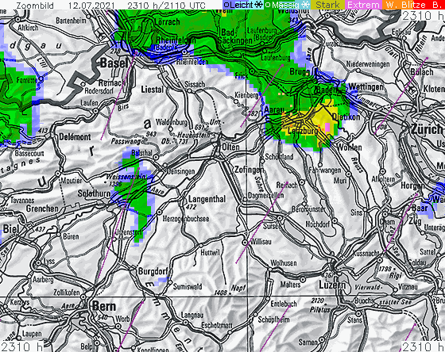Click the Bern city label
This screenshot has height=352, width=445.
point(104,306)
